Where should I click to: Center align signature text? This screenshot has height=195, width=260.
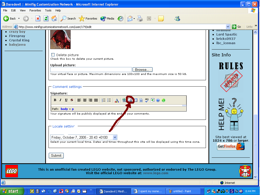pos(85,100)
